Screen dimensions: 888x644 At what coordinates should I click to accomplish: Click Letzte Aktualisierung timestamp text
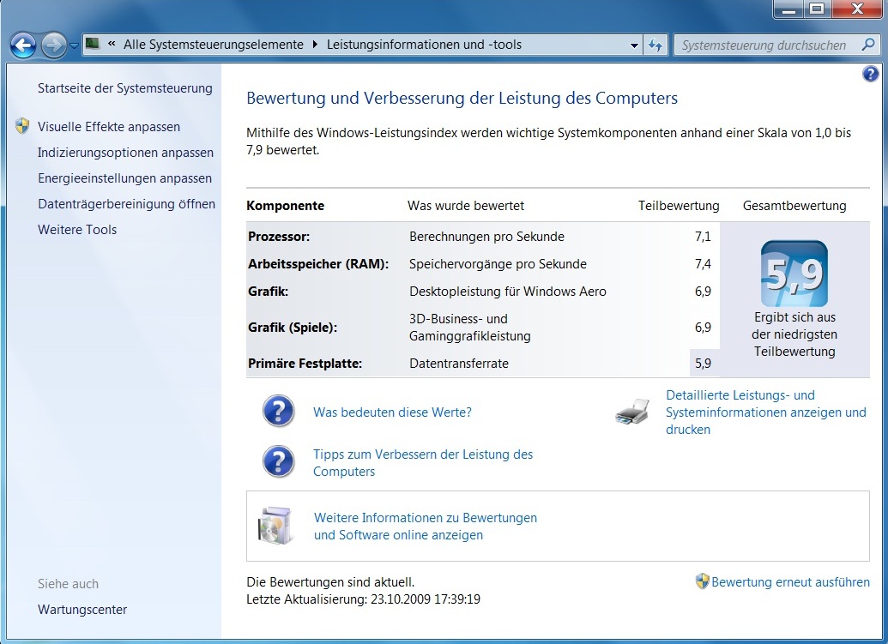(363, 599)
